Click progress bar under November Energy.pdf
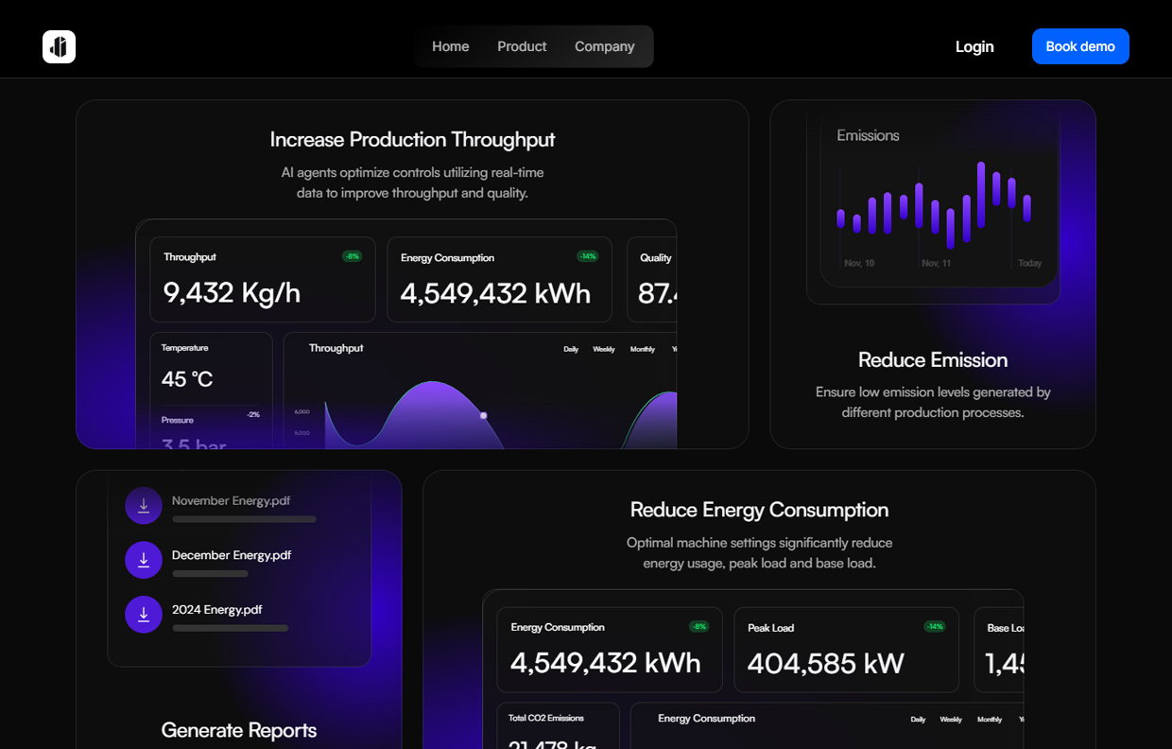The height and width of the screenshot is (749, 1172). pos(244,519)
